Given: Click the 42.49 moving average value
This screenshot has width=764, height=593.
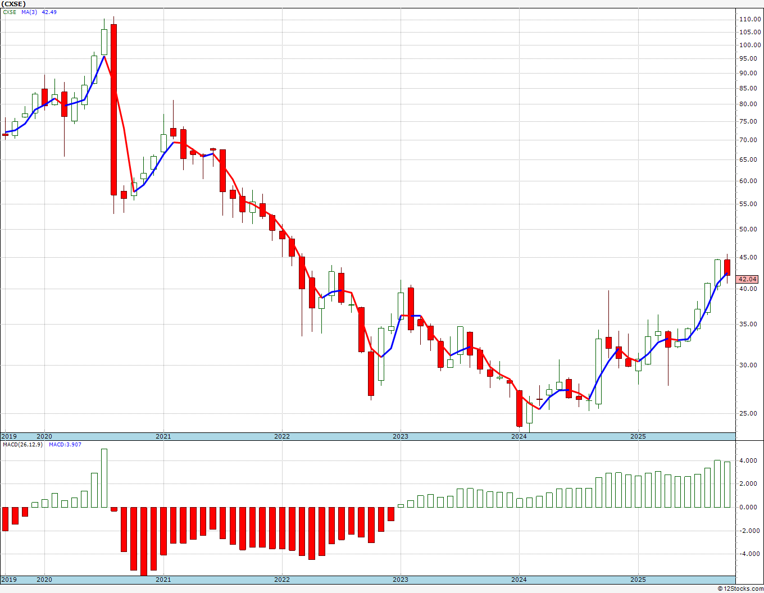Looking at the screenshot, I should pyautogui.click(x=49, y=12).
